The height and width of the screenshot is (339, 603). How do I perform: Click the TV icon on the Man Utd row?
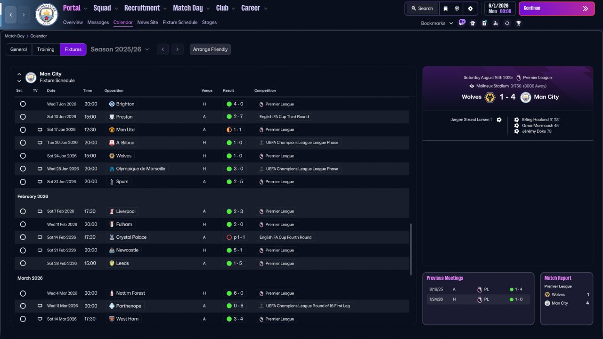pyautogui.click(x=40, y=130)
